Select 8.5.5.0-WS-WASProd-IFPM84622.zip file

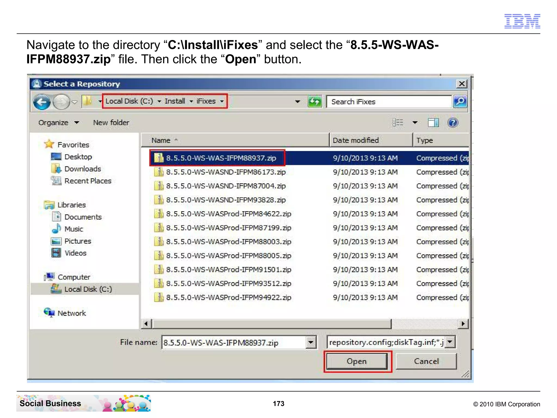pyautogui.click(x=229, y=214)
